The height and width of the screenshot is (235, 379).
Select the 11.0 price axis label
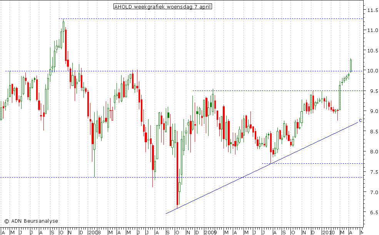tap(372, 30)
